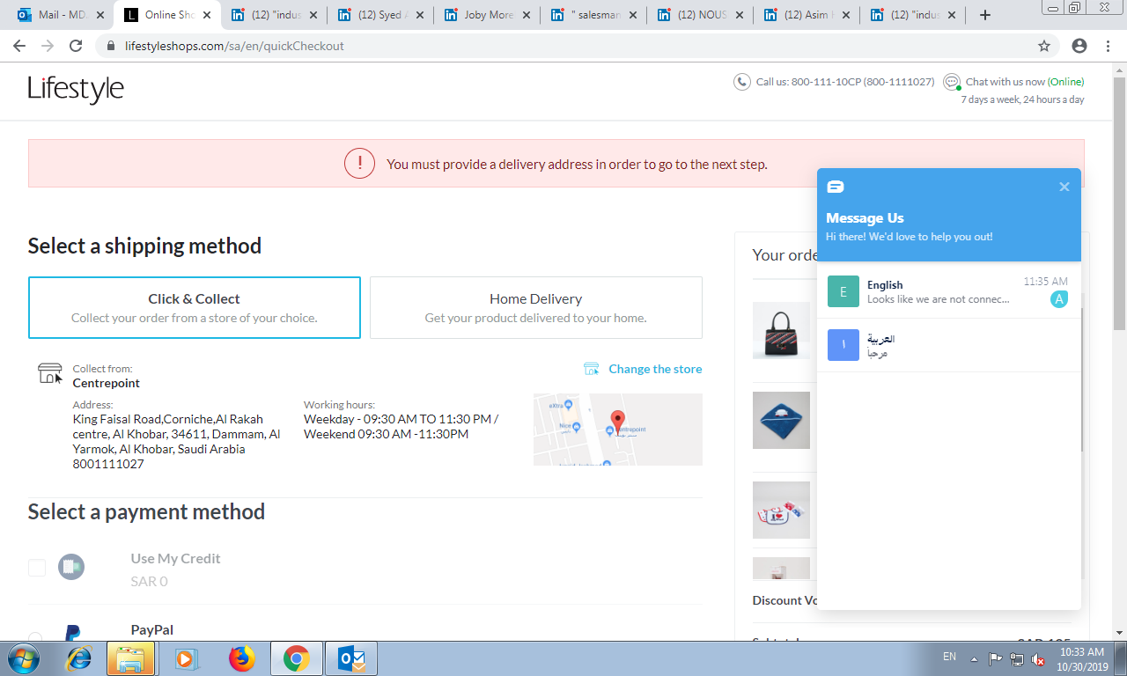The height and width of the screenshot is (676, 1127).
Task: Close the Message Us chat widget
Action: 1064,187
